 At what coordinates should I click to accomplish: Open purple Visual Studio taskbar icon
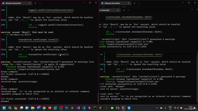coord(78,108)
